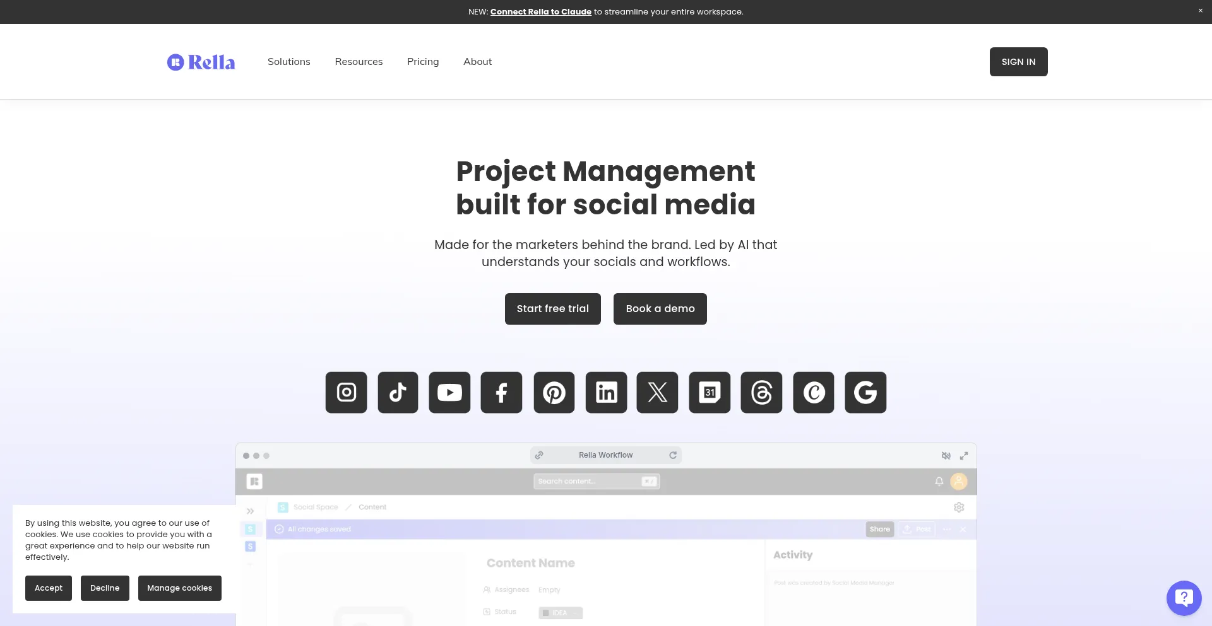
Task: Click the Google Calendar icon tile
Action: pos(710,392)
